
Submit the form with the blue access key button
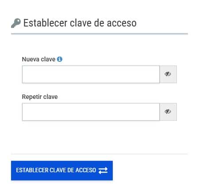[x=62, y=170]
